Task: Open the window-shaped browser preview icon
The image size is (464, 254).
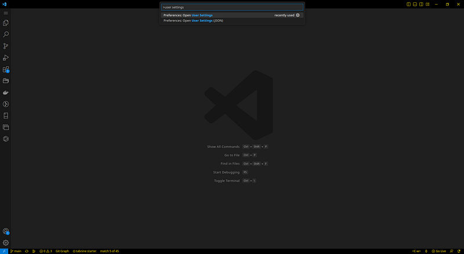Action: (6, 128)
